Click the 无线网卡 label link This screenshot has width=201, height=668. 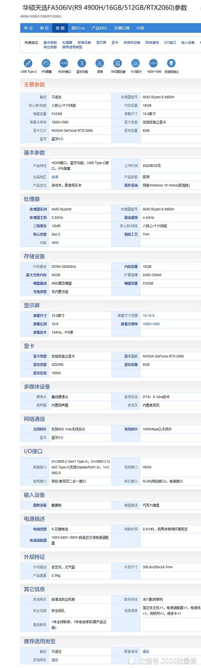coord(40,429)
